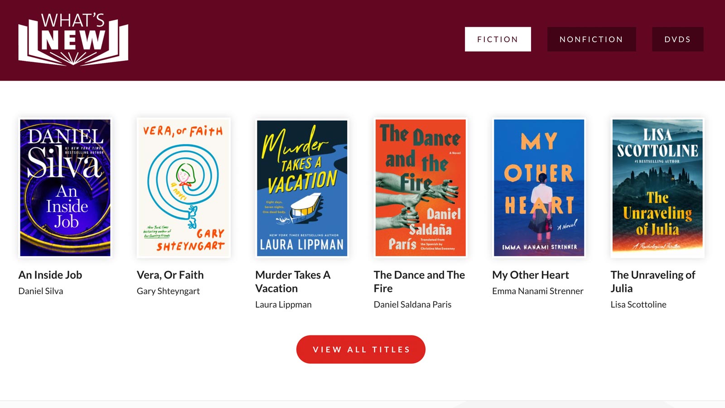Click author name Daniel Silva
Image resolution: width=725 pixels, height=408 pixels.
[41, 291]
